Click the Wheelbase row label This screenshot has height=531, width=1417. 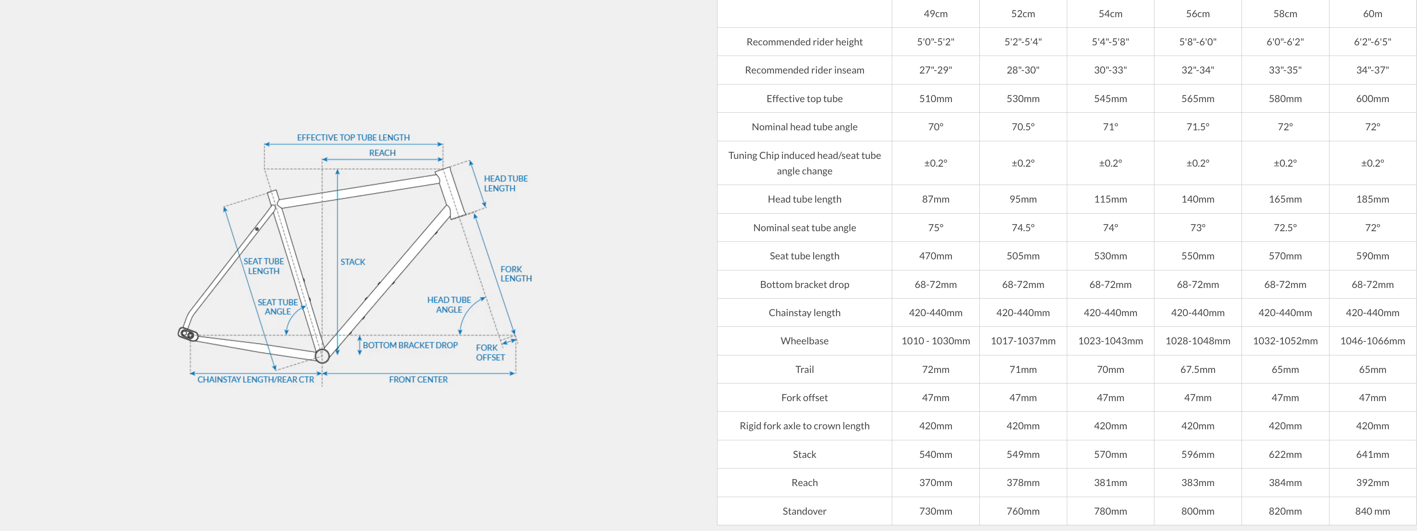pos(804,341)
